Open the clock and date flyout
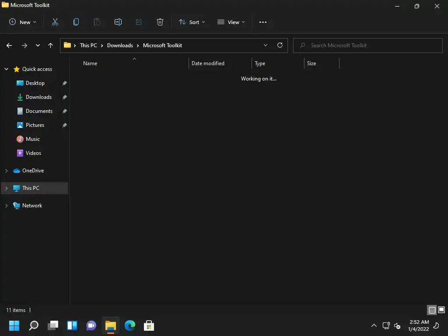 (x=419, y=325)
